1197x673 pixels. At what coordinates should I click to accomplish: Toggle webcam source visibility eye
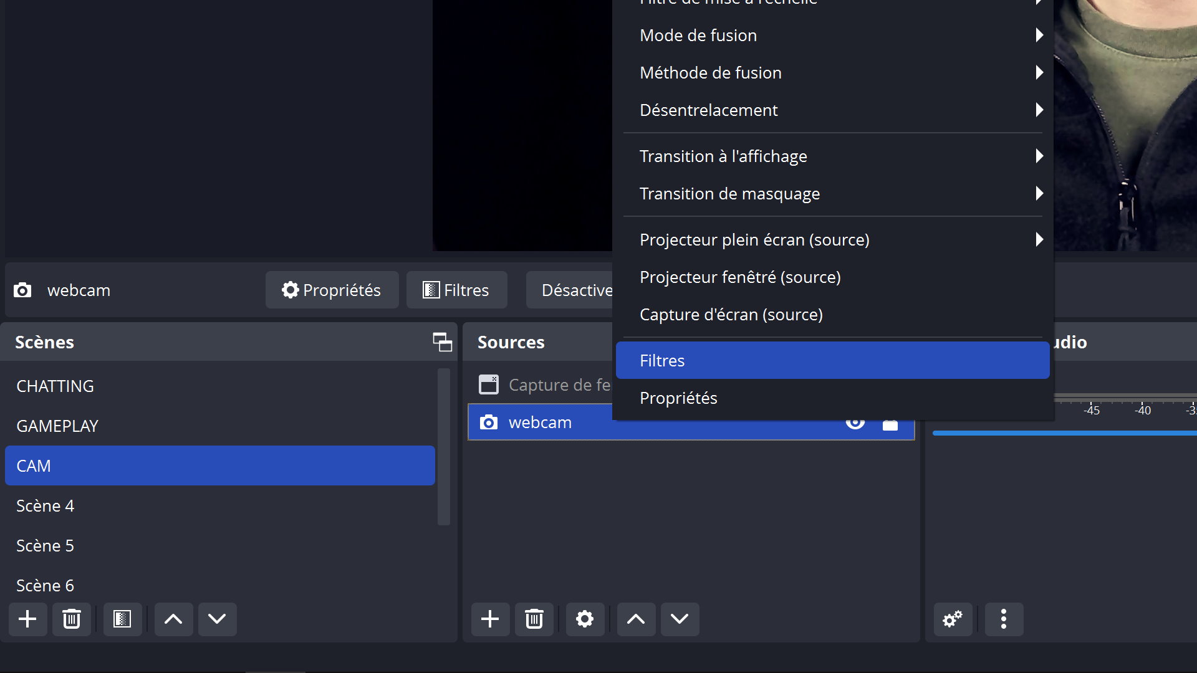[855, 425]
